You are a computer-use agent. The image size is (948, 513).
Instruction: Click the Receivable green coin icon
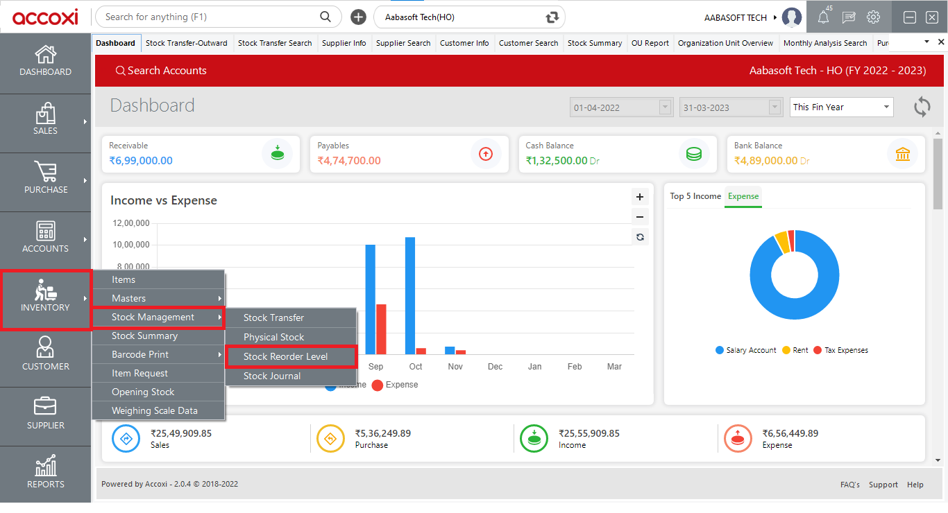(278, 154)
